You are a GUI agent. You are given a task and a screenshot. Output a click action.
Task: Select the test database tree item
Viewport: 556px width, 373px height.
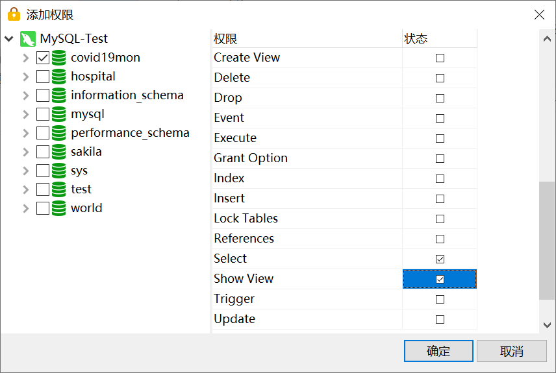(x=81, y=189)
